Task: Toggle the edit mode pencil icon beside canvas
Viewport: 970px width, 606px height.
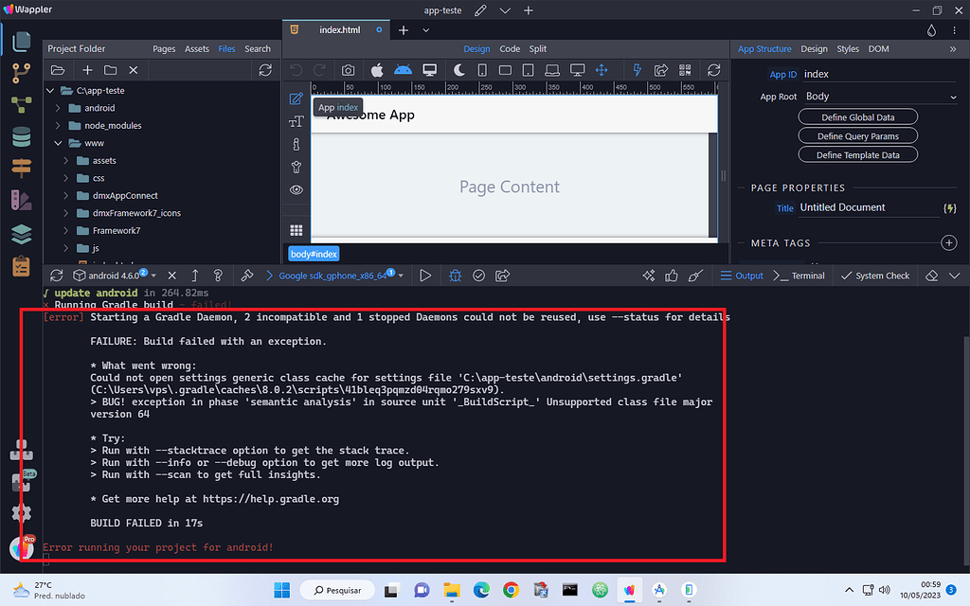Action: [296, 98]
